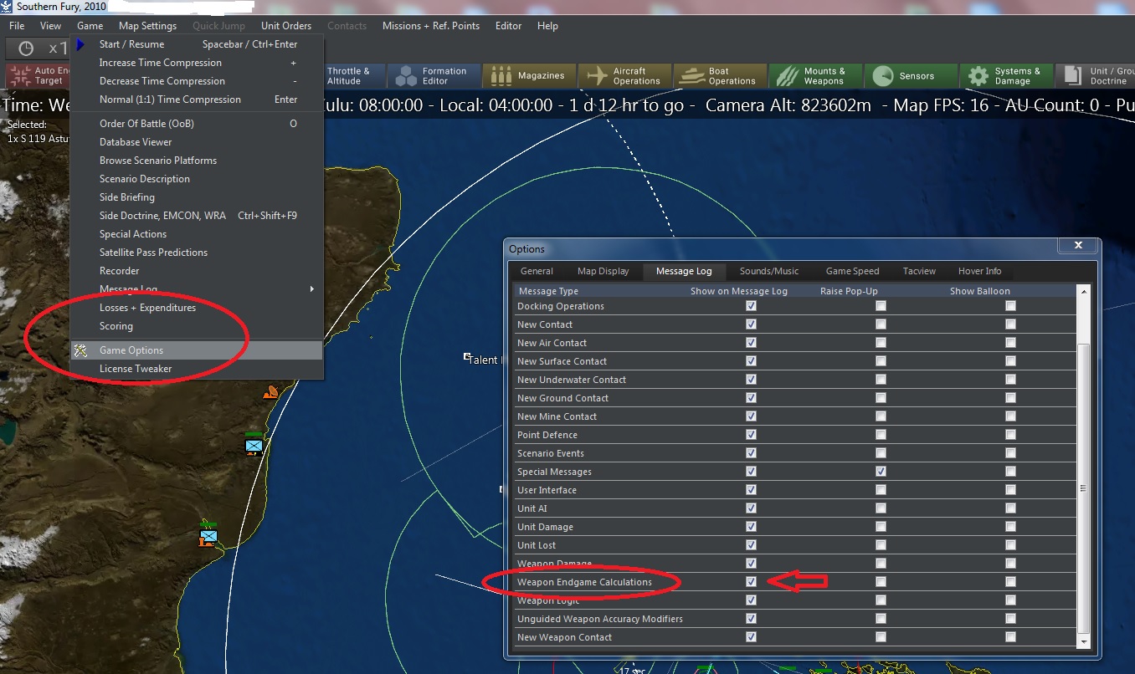Choose Increase Time Compression
Image resolution: width=1135 pixels, height=674 pixels.
pyautogui.click(x=197, y=63)
